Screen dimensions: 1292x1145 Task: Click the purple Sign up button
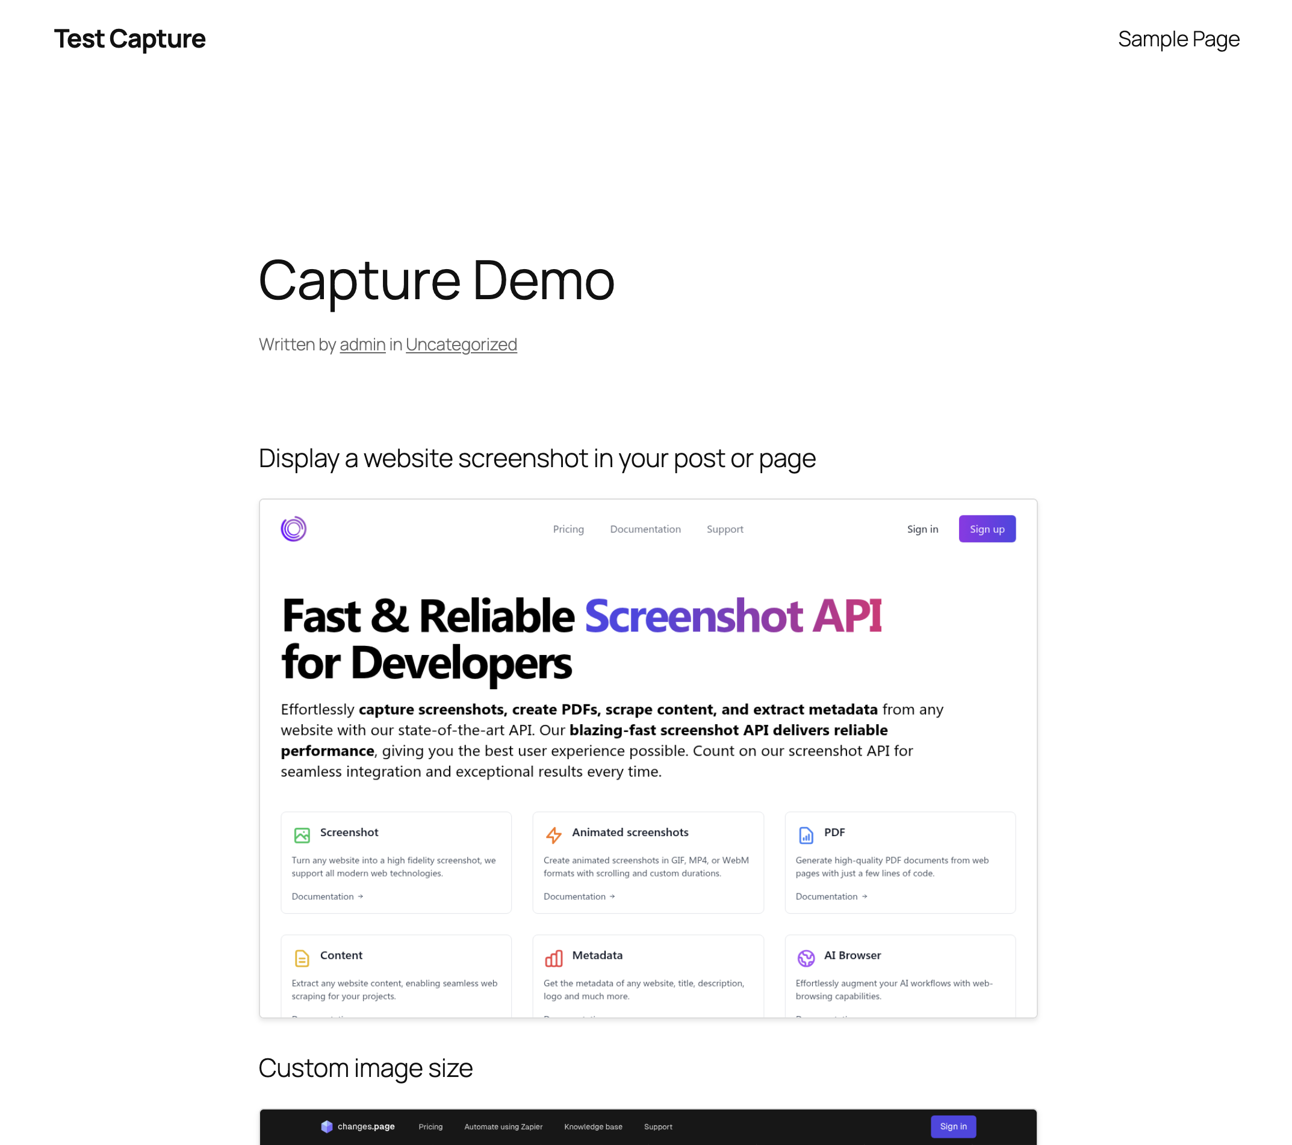point(987,529)
